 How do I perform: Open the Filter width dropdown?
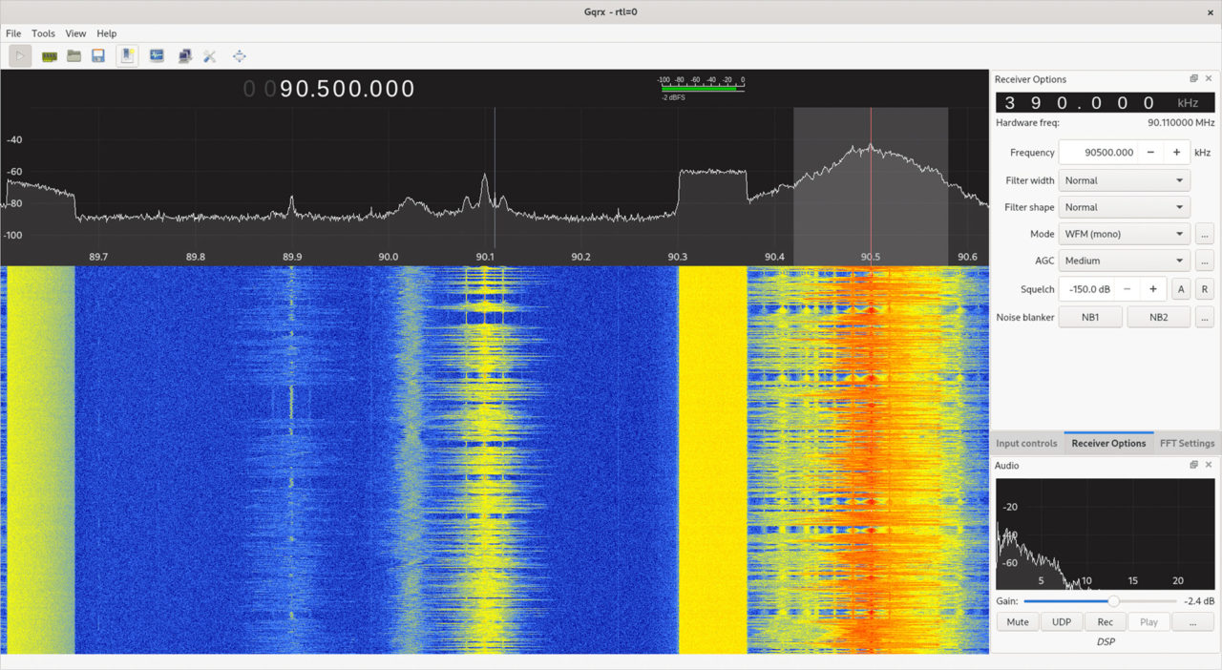coord(1124,179)
